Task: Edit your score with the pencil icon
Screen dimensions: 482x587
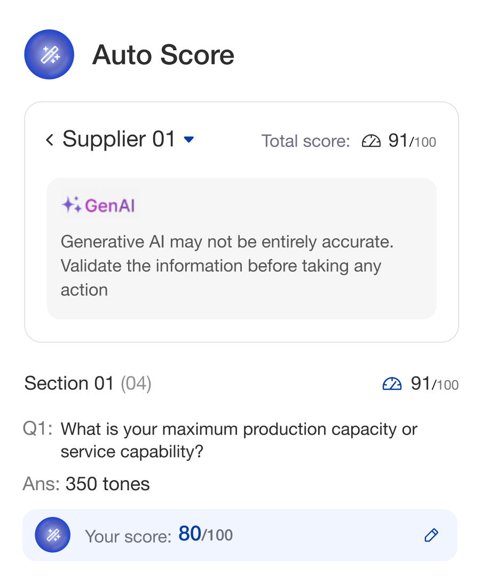Action: coord(431,535)
